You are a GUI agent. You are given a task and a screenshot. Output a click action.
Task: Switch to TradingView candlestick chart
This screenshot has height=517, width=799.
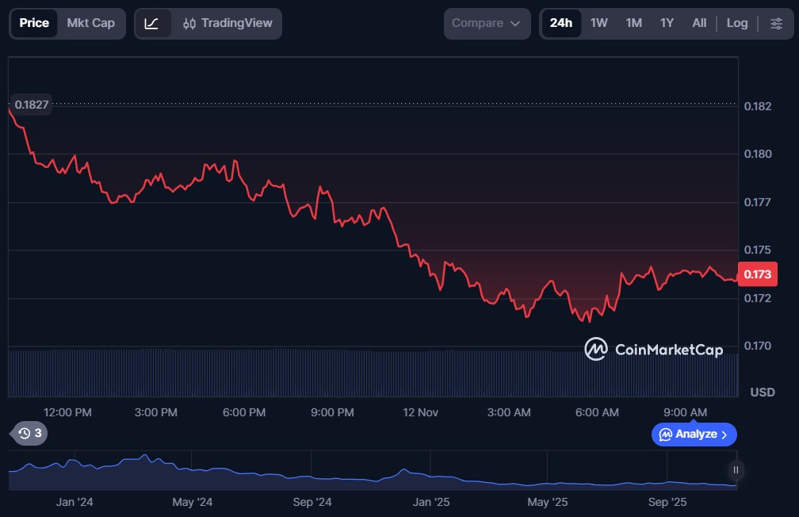(227, 24)
